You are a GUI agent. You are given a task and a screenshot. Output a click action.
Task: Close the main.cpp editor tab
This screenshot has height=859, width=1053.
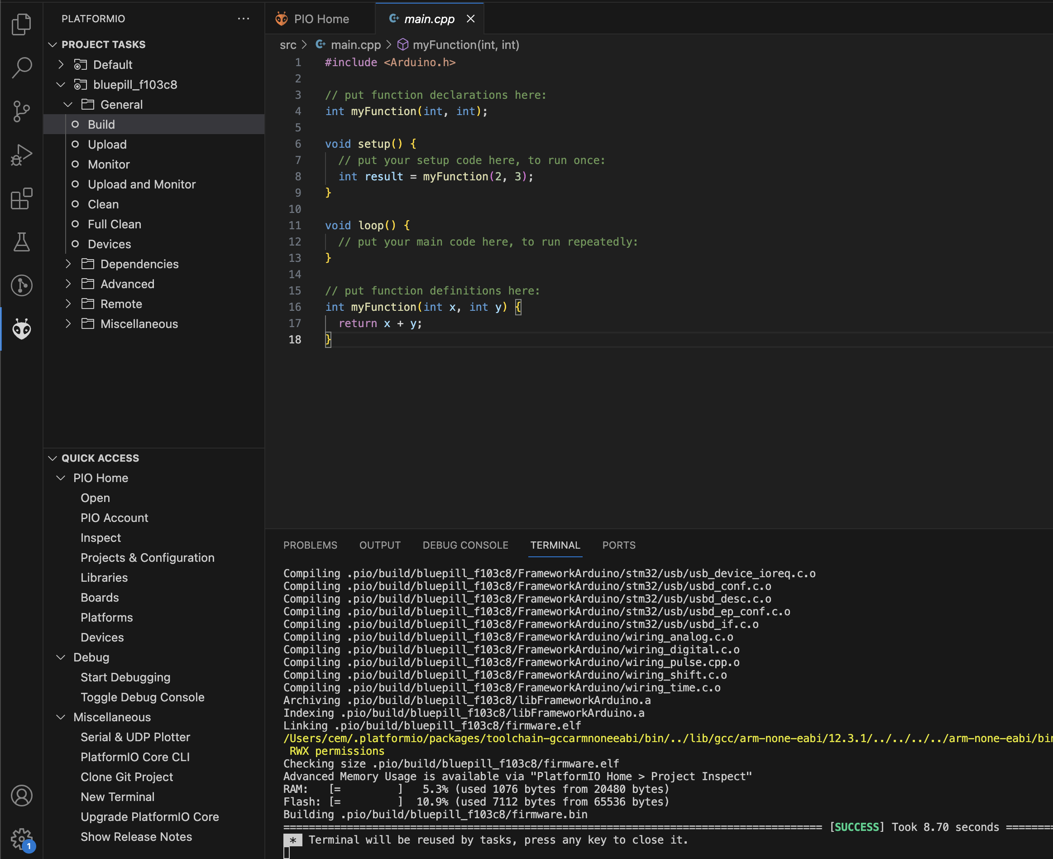471,19
